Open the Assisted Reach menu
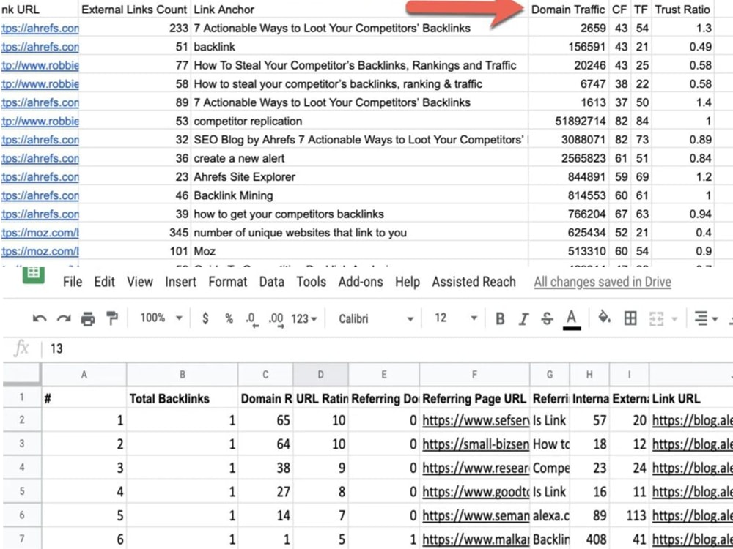The height and width of the screenshot is (549, 733). 474,282
